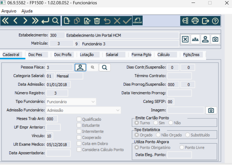
Task: Select Ponto Obrigatório radio option
Action: pos(137,147)
